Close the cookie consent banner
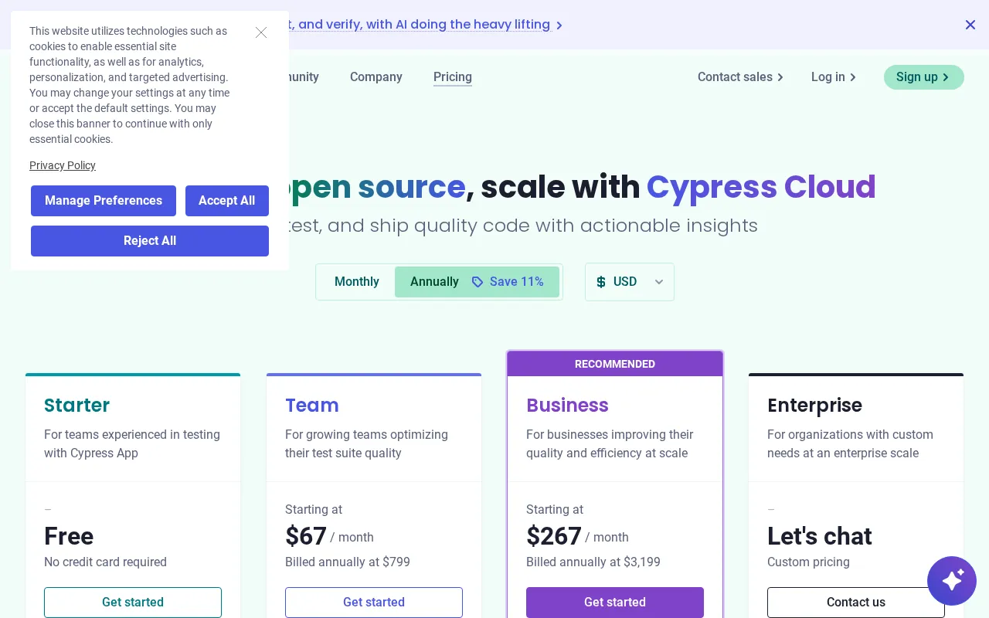The width and height of the screenshot is (989, 618). pos(261,32)
